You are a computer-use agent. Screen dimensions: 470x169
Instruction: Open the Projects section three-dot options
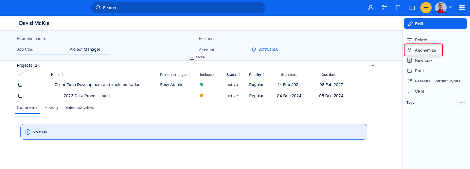coord(371,65)
